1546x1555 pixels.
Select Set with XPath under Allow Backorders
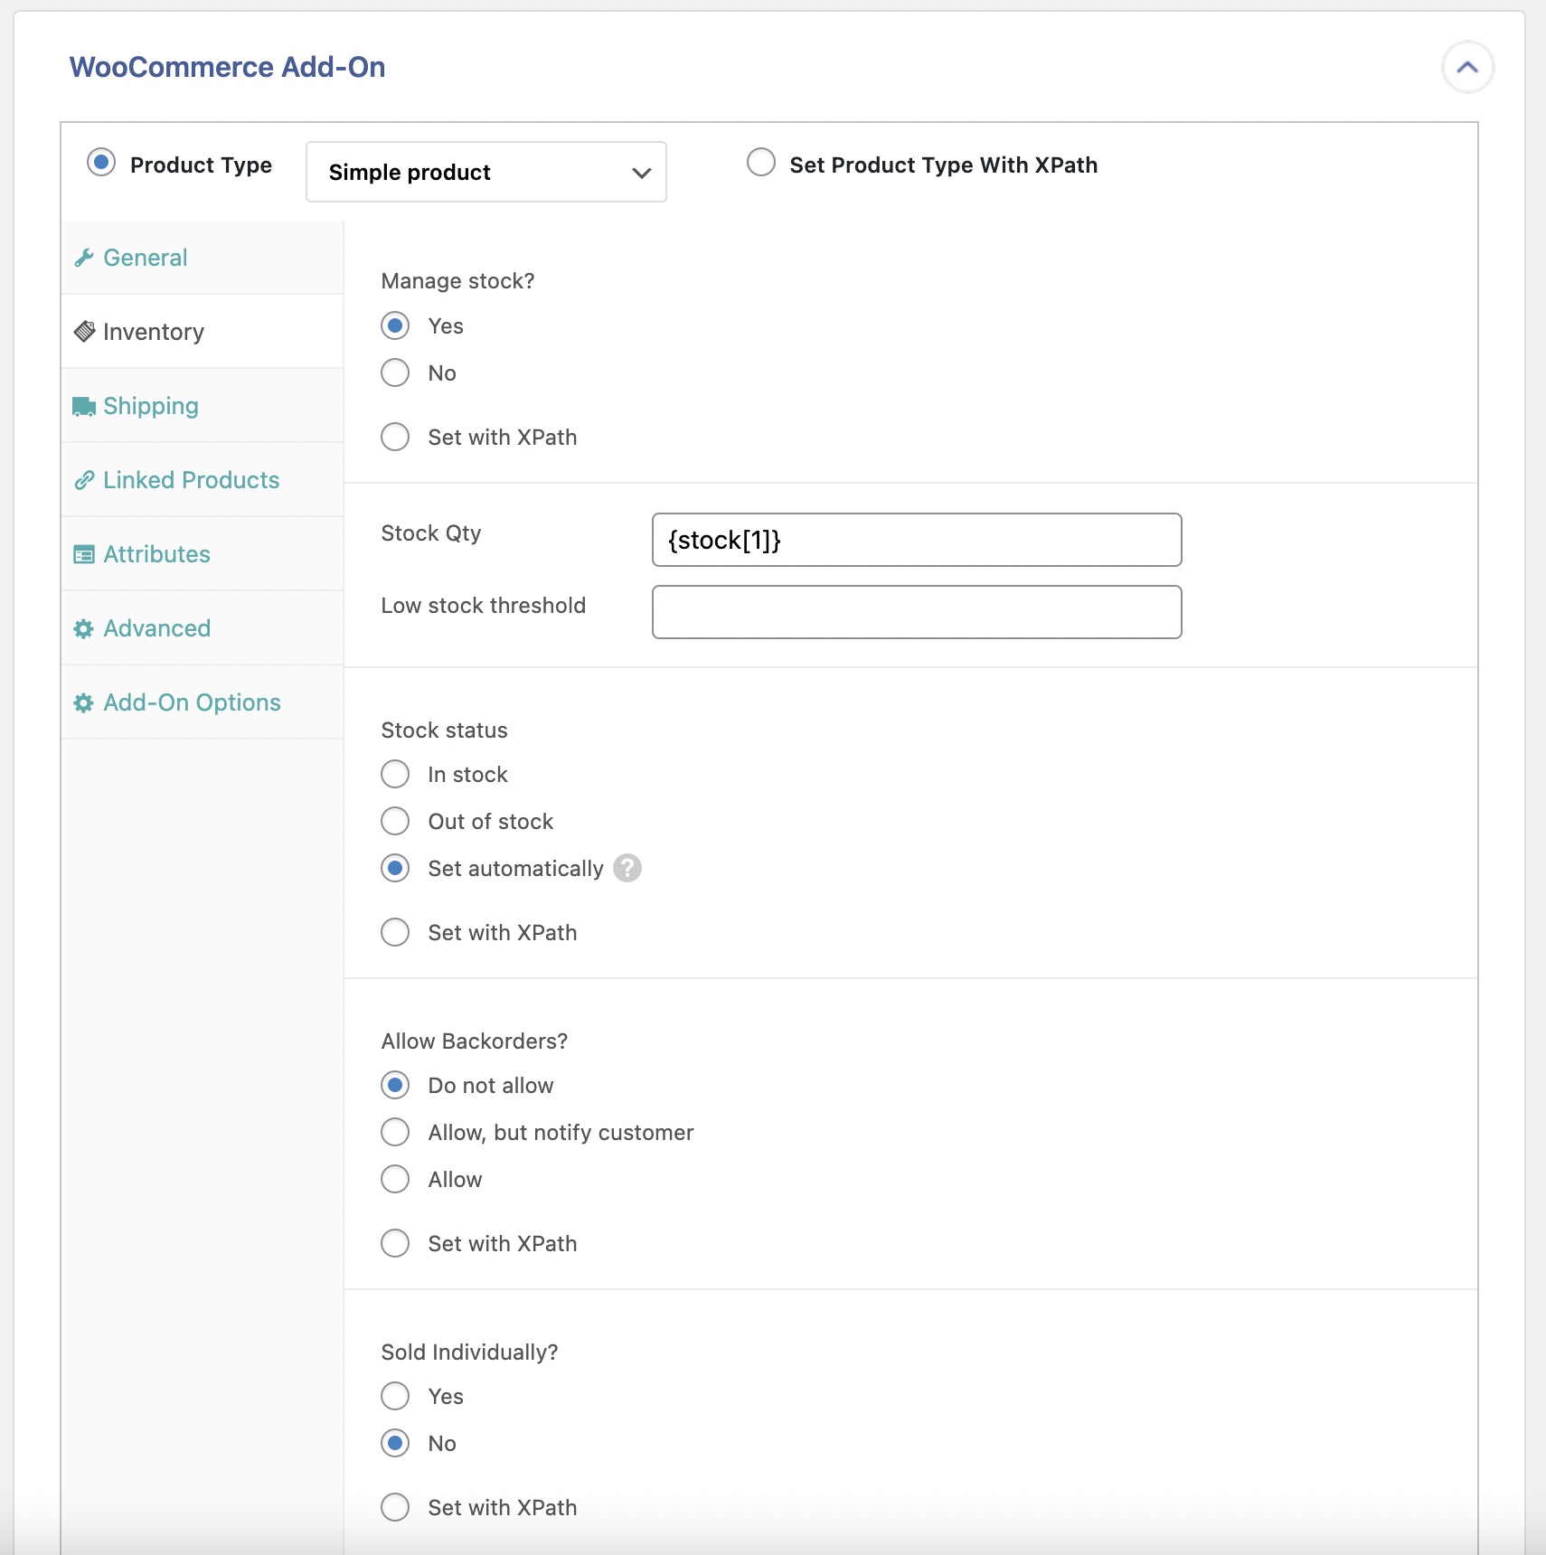[395, 1243]
